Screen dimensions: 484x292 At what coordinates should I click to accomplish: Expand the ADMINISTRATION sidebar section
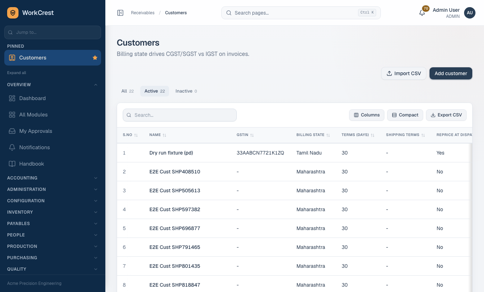53,189
